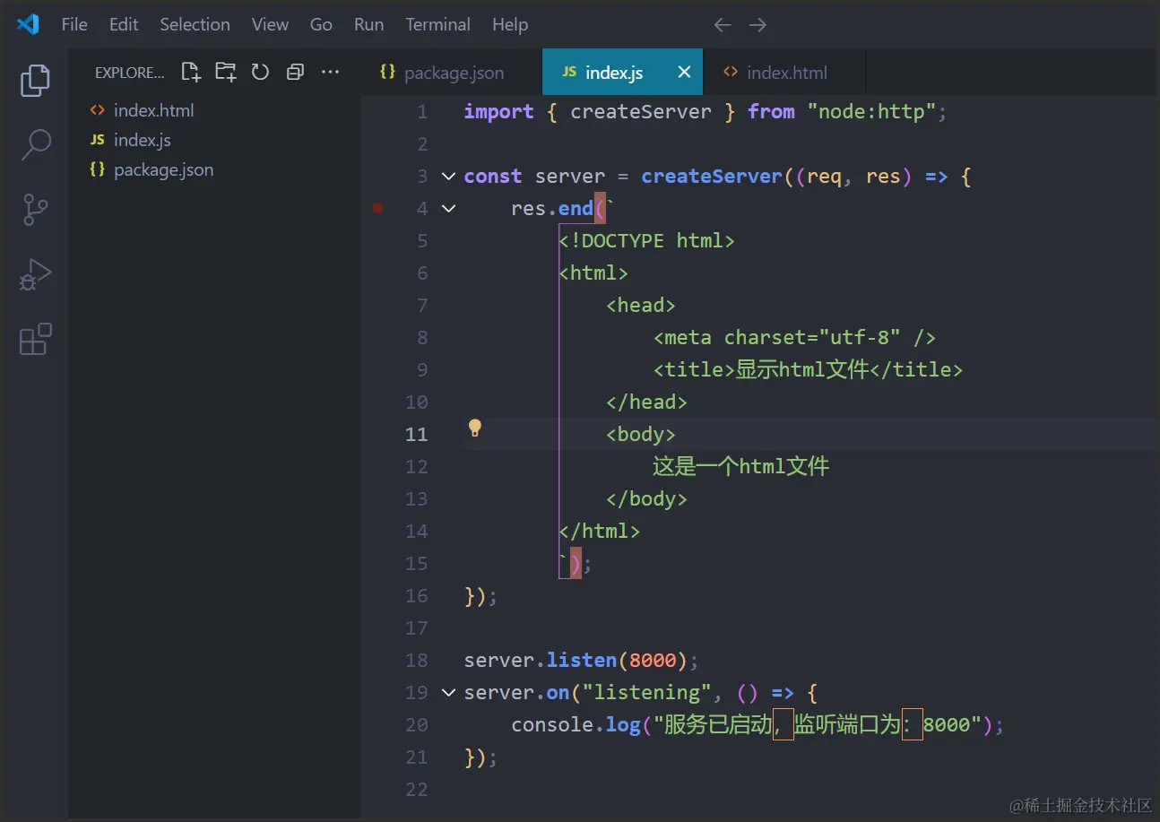The image size is (1160, 822).
Task: Click the console.log call on line 20
Action: click(x=757, y=724)
